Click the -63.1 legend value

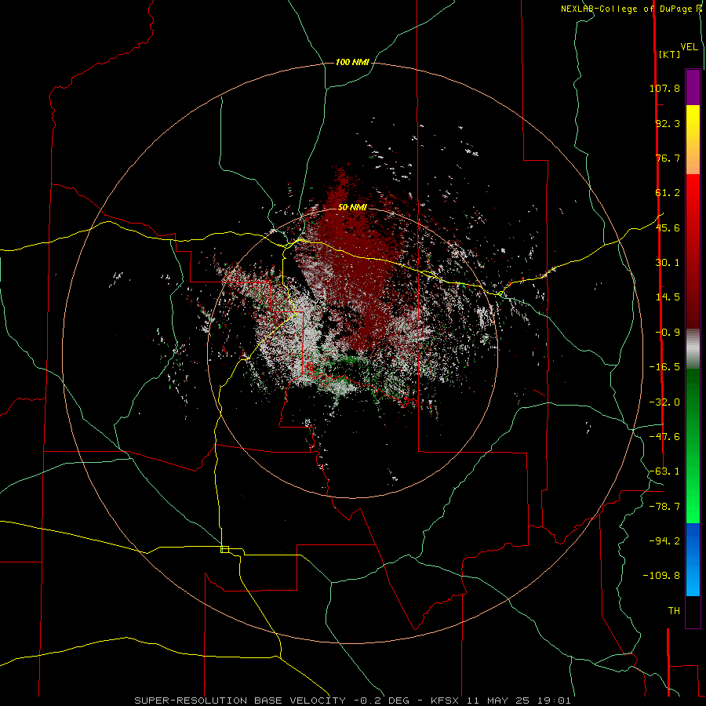(664, 471)
